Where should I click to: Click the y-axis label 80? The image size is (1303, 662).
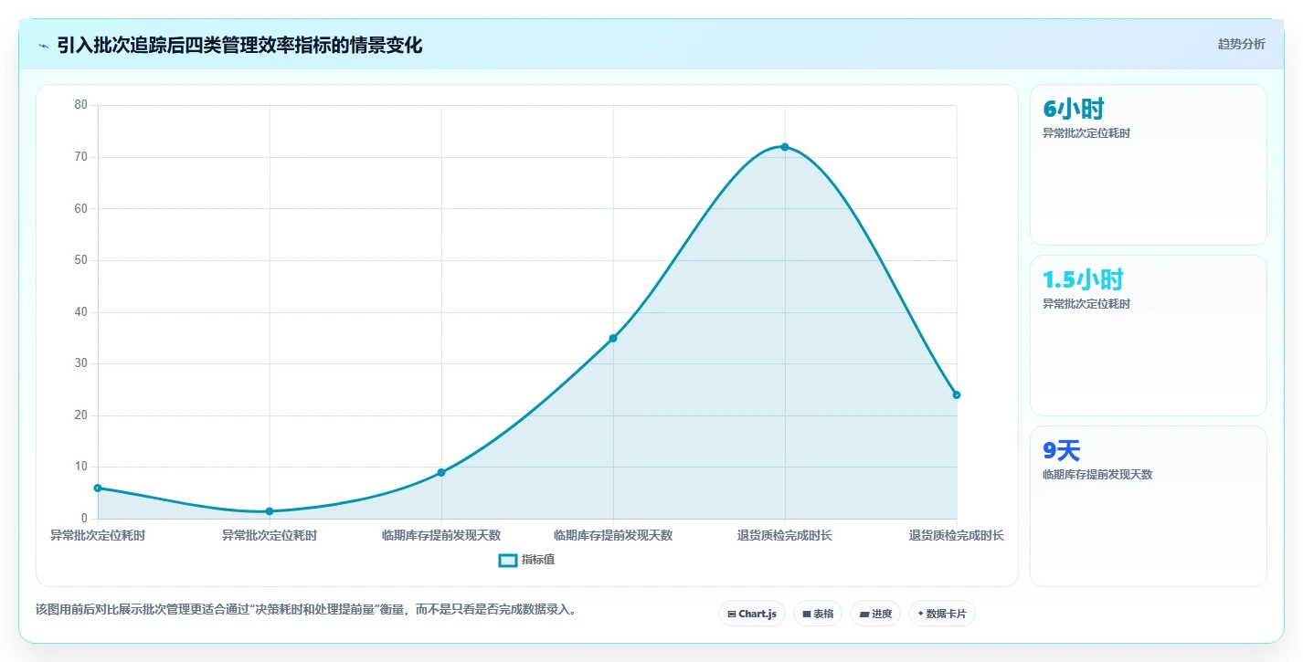click(81, 105)
